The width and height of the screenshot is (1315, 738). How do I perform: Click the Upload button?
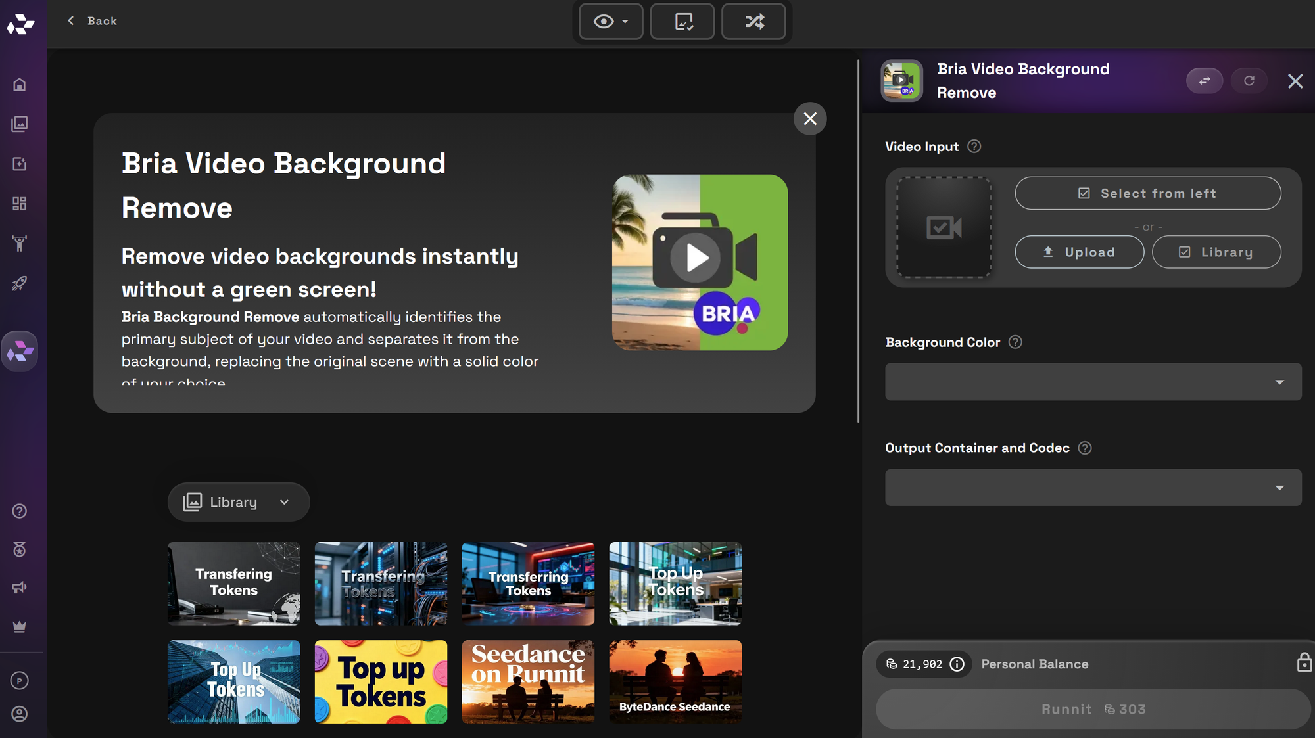coord(1079,252)
